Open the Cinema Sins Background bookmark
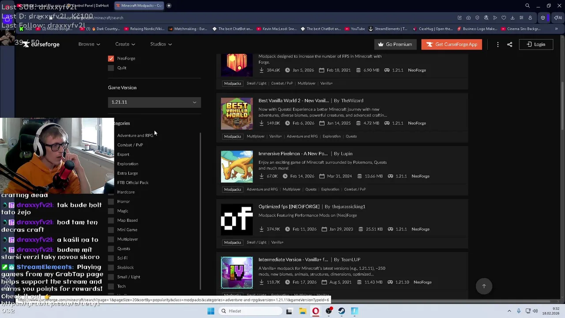565x318 pixels. 521,29
